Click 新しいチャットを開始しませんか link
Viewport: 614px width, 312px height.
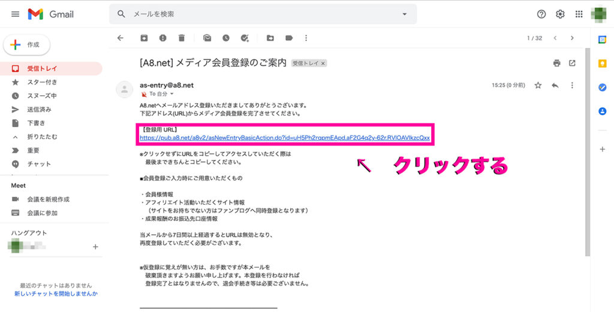point(56,293)
